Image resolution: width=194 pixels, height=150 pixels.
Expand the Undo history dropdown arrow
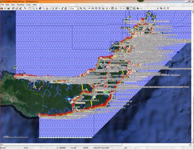pos(147,9)
